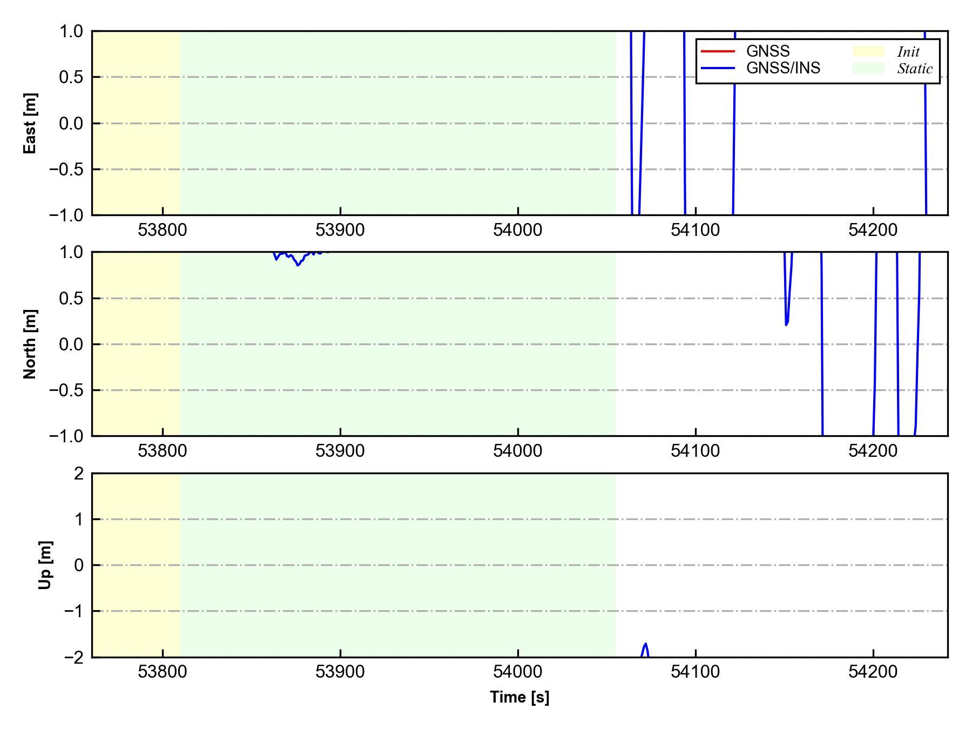Click the 54000 tick label below East plot

pos(517,231)
